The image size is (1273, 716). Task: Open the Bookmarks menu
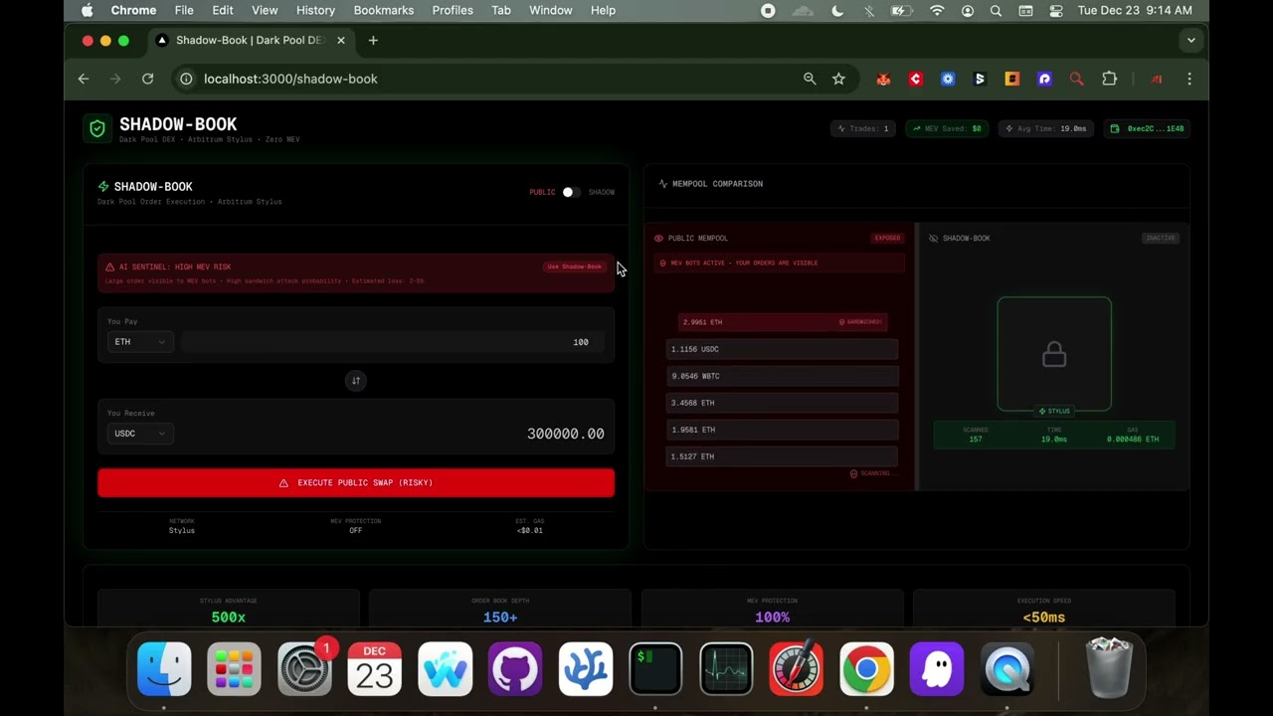[x=384, y=10]
